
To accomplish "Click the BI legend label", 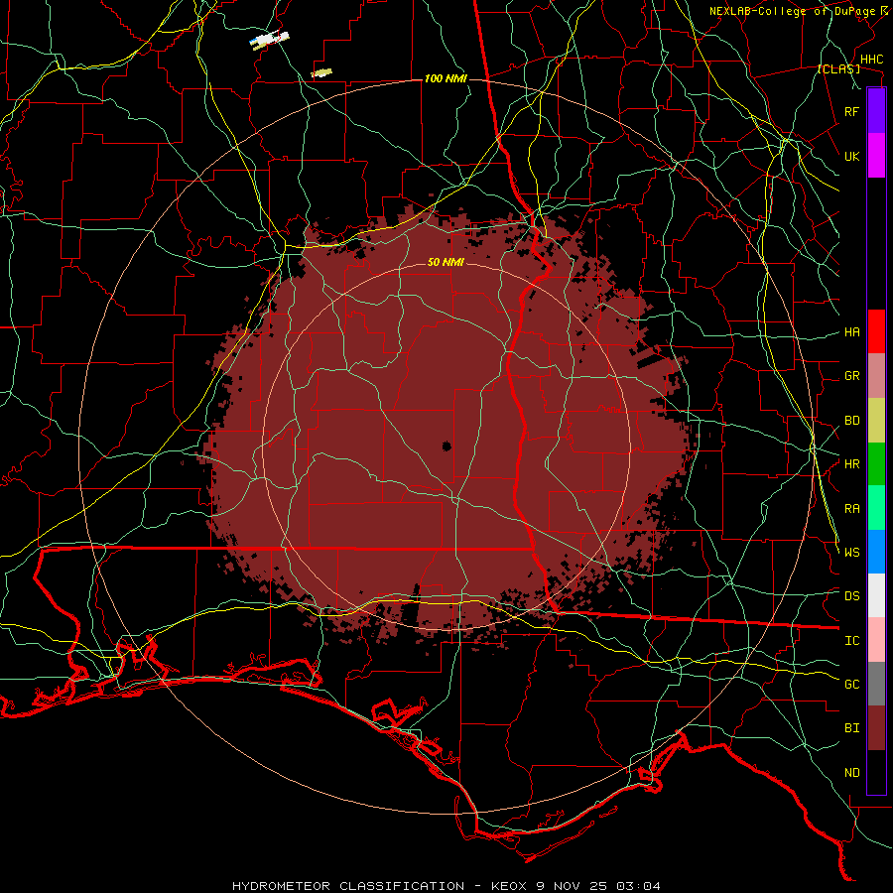I will tap(851, 728).
